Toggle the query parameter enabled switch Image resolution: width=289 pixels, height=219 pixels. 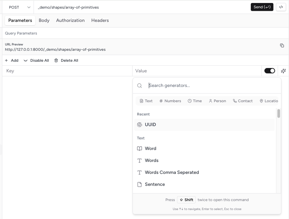click(x=269, y=71)
